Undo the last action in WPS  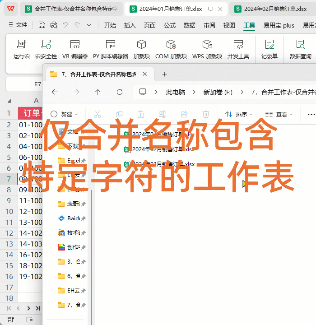pos(65,25)
